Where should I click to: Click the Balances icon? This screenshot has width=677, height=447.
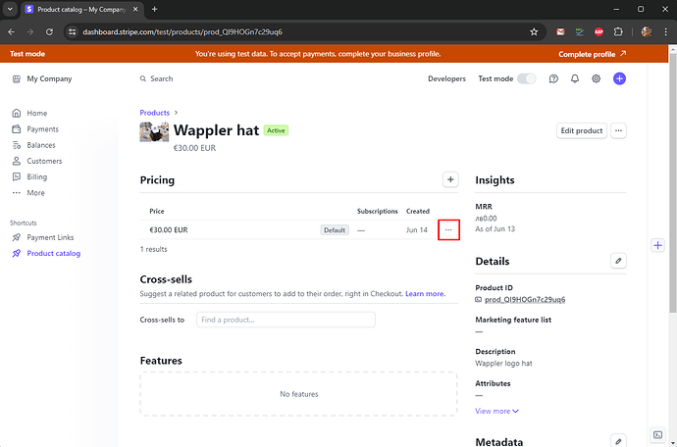coord(17,145)
